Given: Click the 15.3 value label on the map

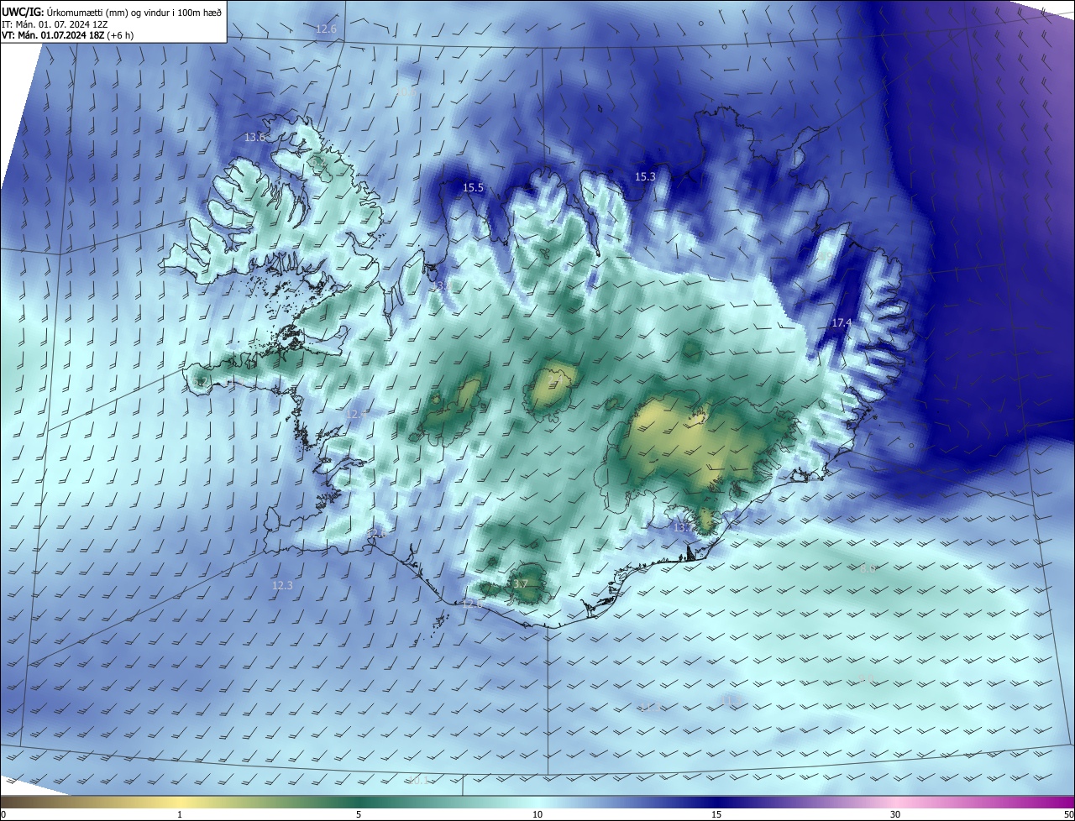Looking at the screenshot, I should click(645, 177).
